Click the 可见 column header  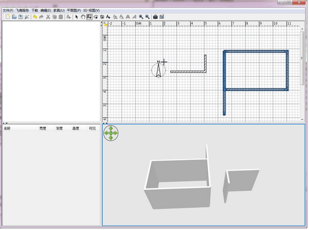click(92, 128)
